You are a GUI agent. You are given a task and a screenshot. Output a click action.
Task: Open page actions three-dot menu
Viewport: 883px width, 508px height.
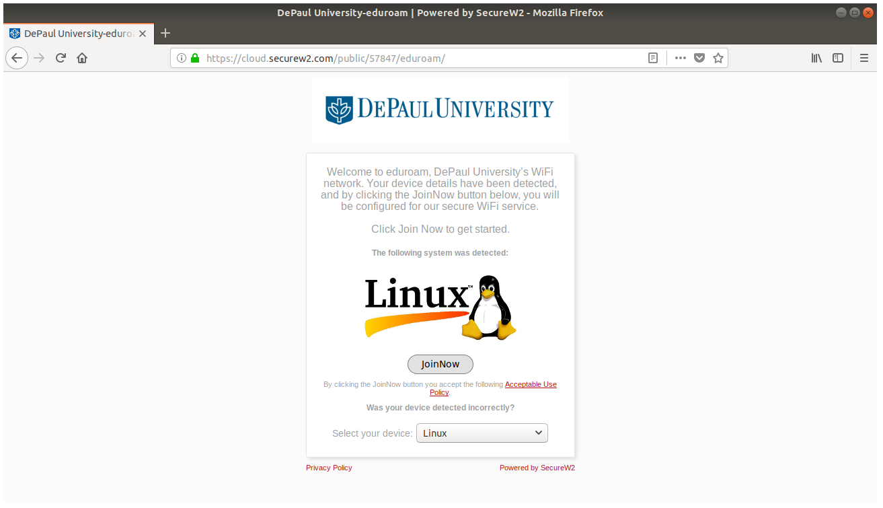[x=681, y=58]
